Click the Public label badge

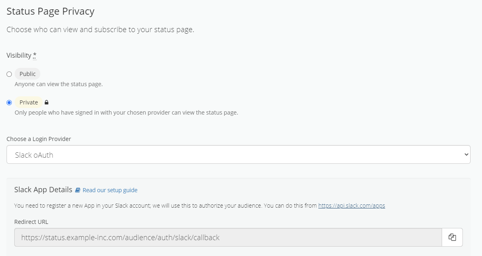(x=27, y=74)
